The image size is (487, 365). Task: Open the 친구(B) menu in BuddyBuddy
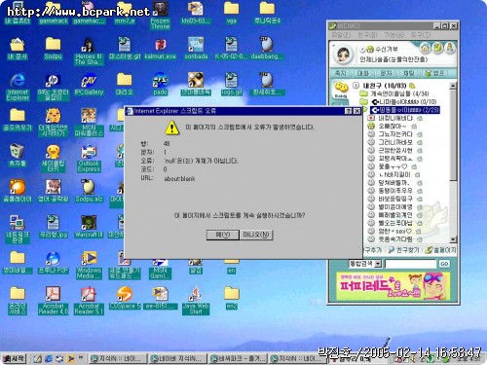[367, 34]
